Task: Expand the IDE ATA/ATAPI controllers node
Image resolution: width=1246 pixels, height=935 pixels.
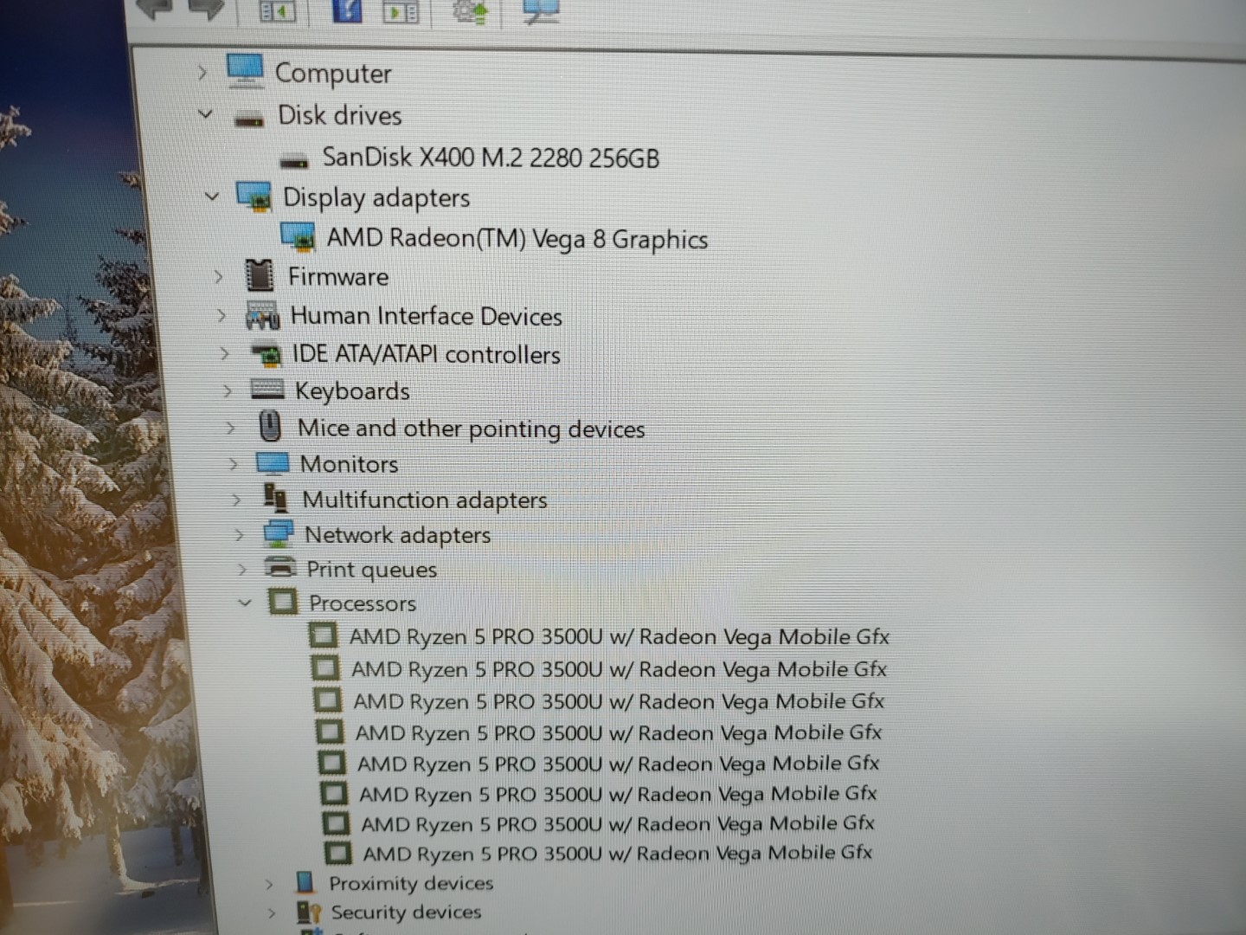Action: tap(224, 353)
